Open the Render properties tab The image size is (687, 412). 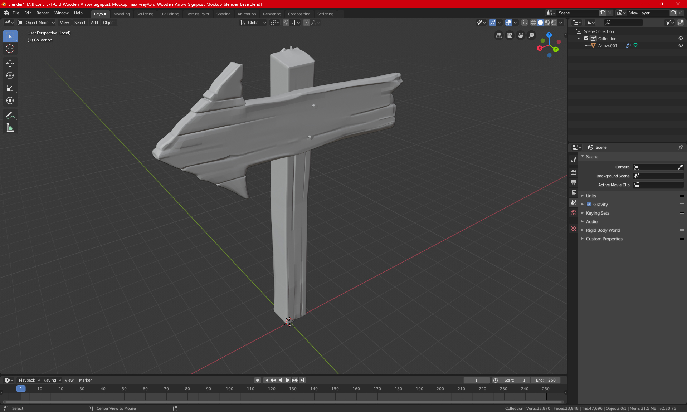(574, 172)
